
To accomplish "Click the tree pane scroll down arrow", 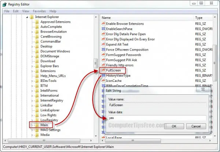I will click(x=96, y=136).
